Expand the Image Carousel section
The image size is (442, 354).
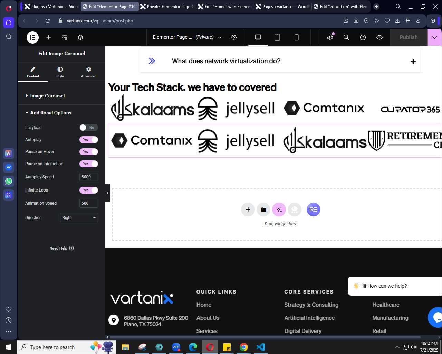(61, 96)
